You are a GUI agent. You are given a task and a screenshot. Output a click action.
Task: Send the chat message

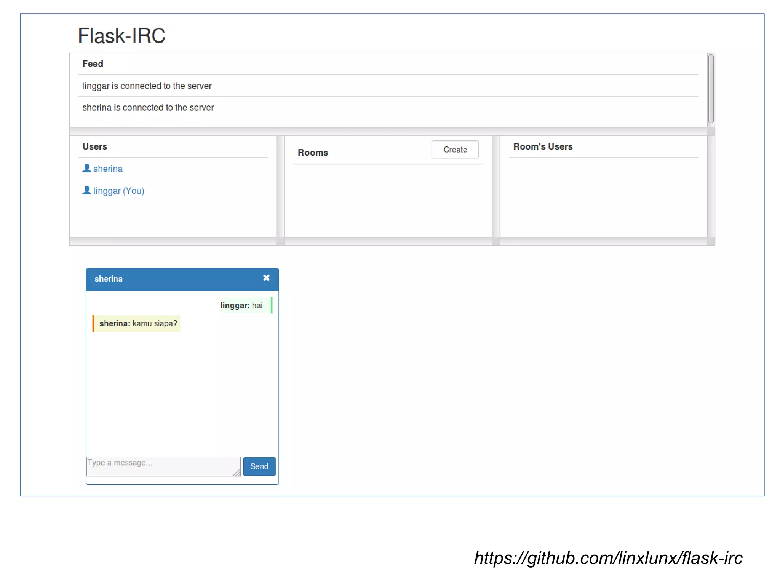tap(259, 466)
